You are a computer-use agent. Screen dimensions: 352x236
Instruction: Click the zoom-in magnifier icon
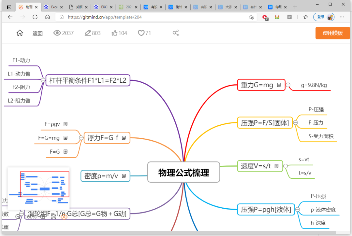(x=43, y=217)
